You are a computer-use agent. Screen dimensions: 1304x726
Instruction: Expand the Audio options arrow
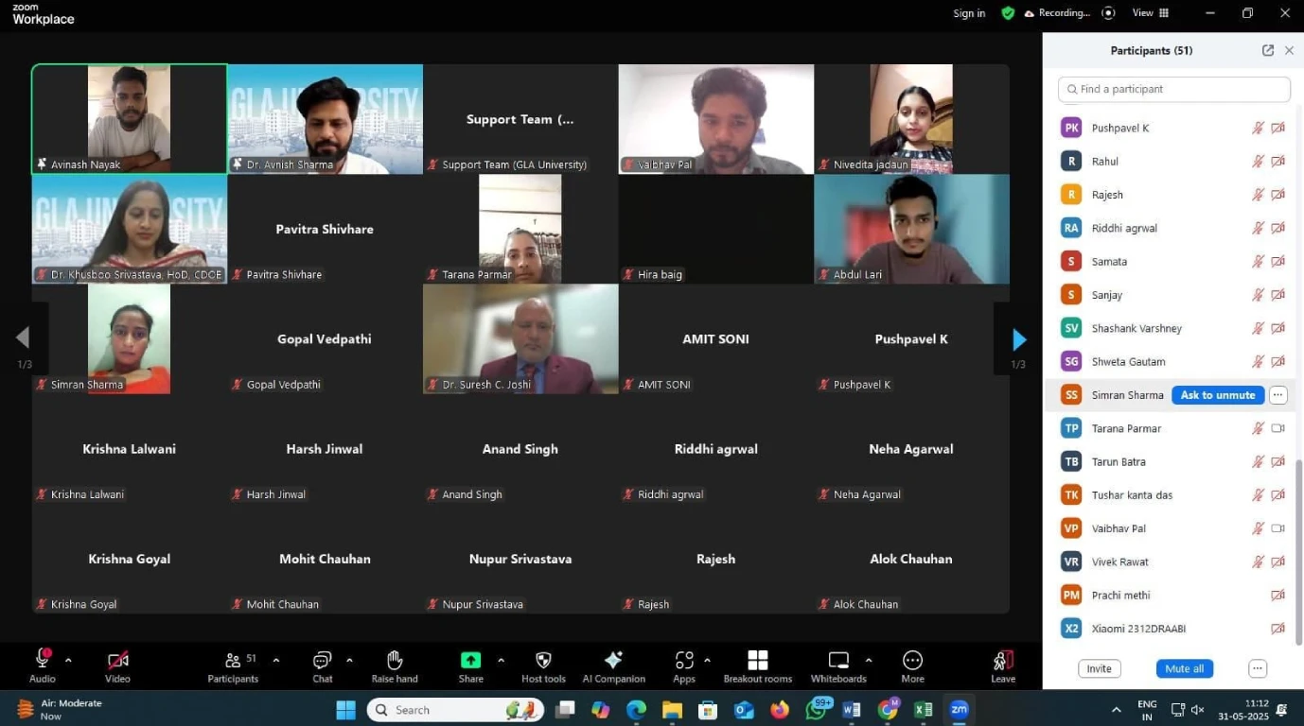point(68,661)
